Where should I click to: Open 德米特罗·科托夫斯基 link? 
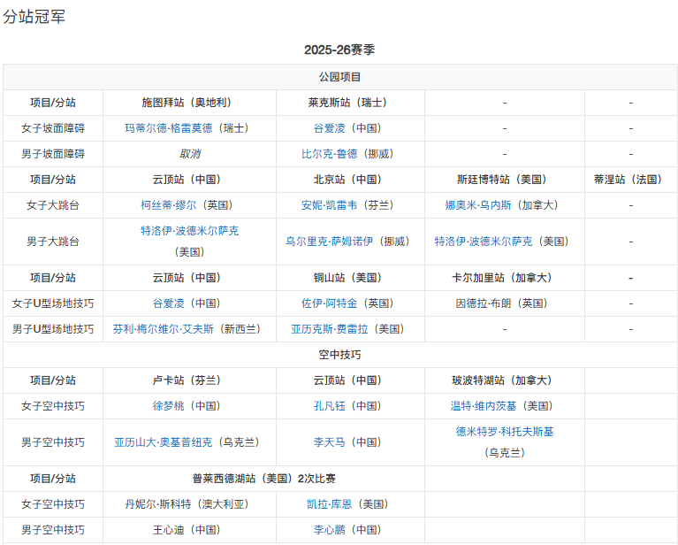(505, 432)
